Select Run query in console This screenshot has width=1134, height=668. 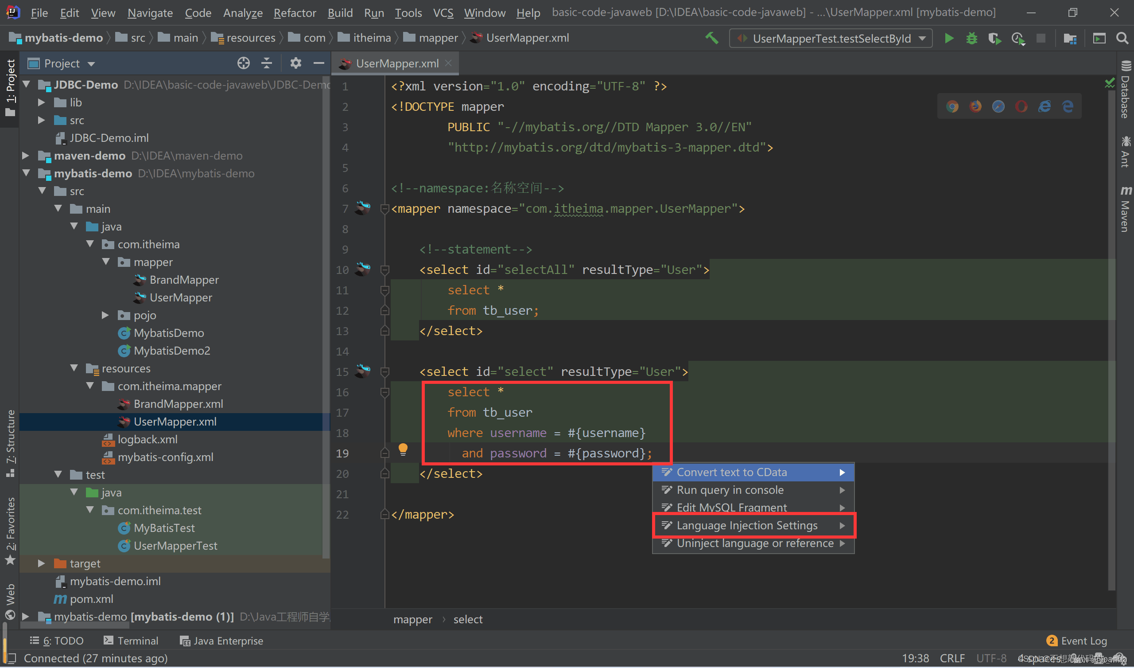[x=753, y=490]
